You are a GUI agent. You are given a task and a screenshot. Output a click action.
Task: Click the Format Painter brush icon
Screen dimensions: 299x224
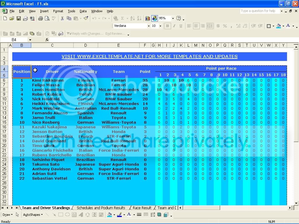point(86,18)
